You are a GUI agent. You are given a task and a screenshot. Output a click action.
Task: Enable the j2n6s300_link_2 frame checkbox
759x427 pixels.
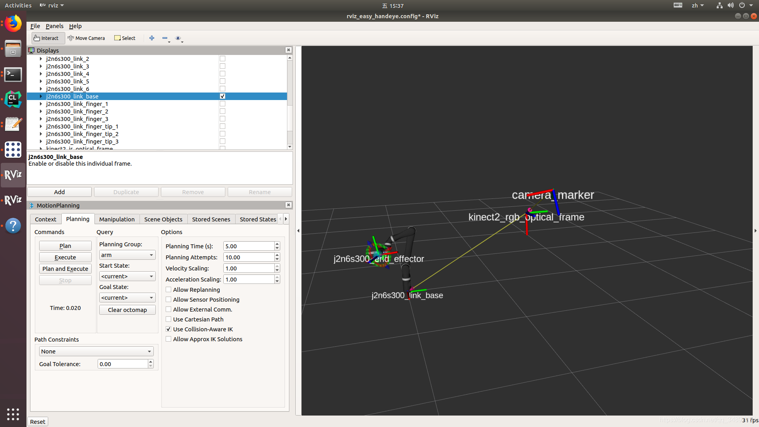(223, 59)
